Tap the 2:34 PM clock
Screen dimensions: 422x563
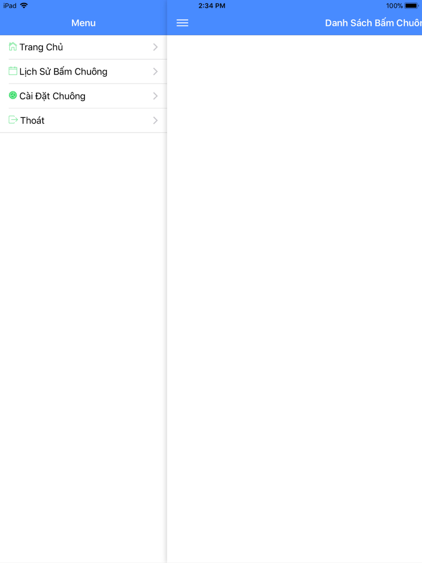pyautogui.click(x=212, y=5)
